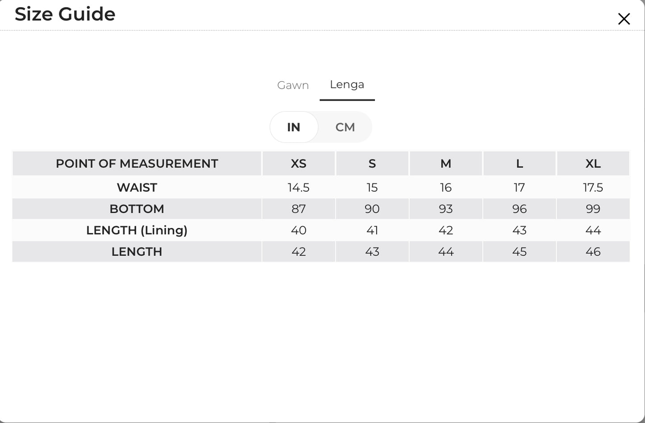
Task: Click the Size Guide heading
Action: 65,14
